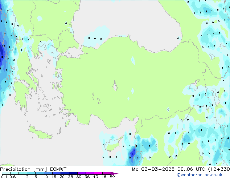Select the violet 30–35 mm legend box
Viewport: 230px width, 178px height.
tap(81, 173)
